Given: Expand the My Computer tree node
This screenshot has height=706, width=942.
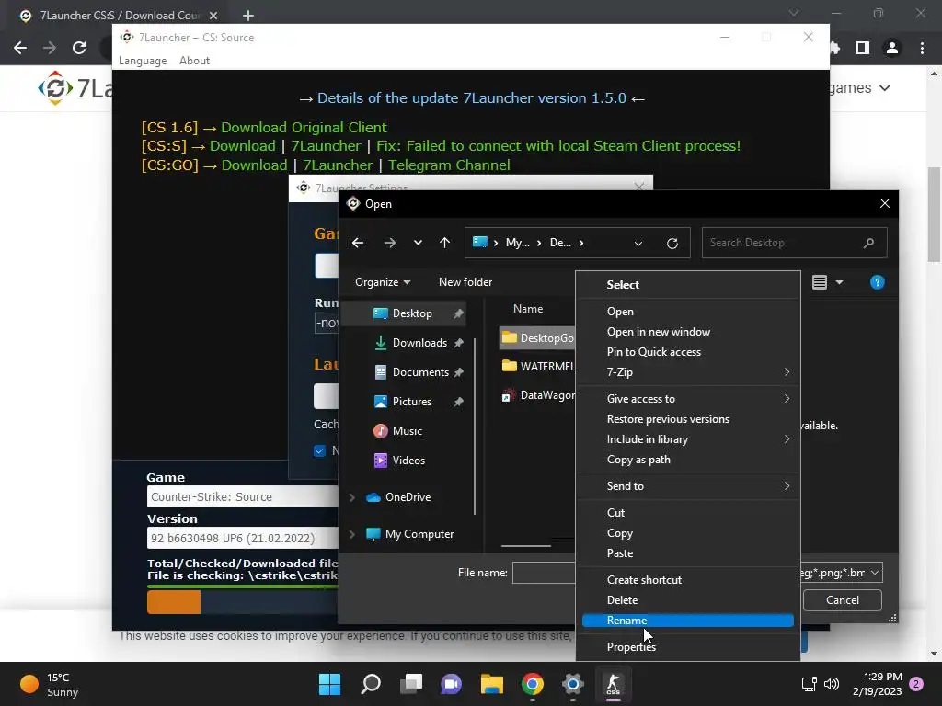Looking at the screenshot, I should [352, 534].
